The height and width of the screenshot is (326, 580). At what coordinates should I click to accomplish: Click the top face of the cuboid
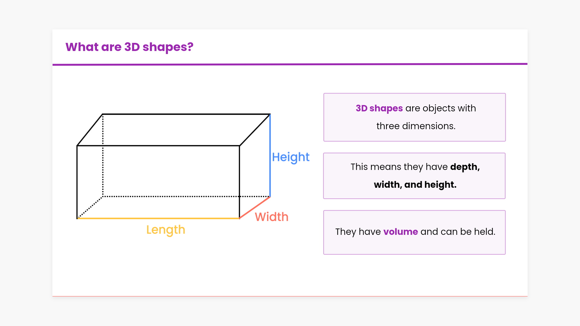click(174, 130)
